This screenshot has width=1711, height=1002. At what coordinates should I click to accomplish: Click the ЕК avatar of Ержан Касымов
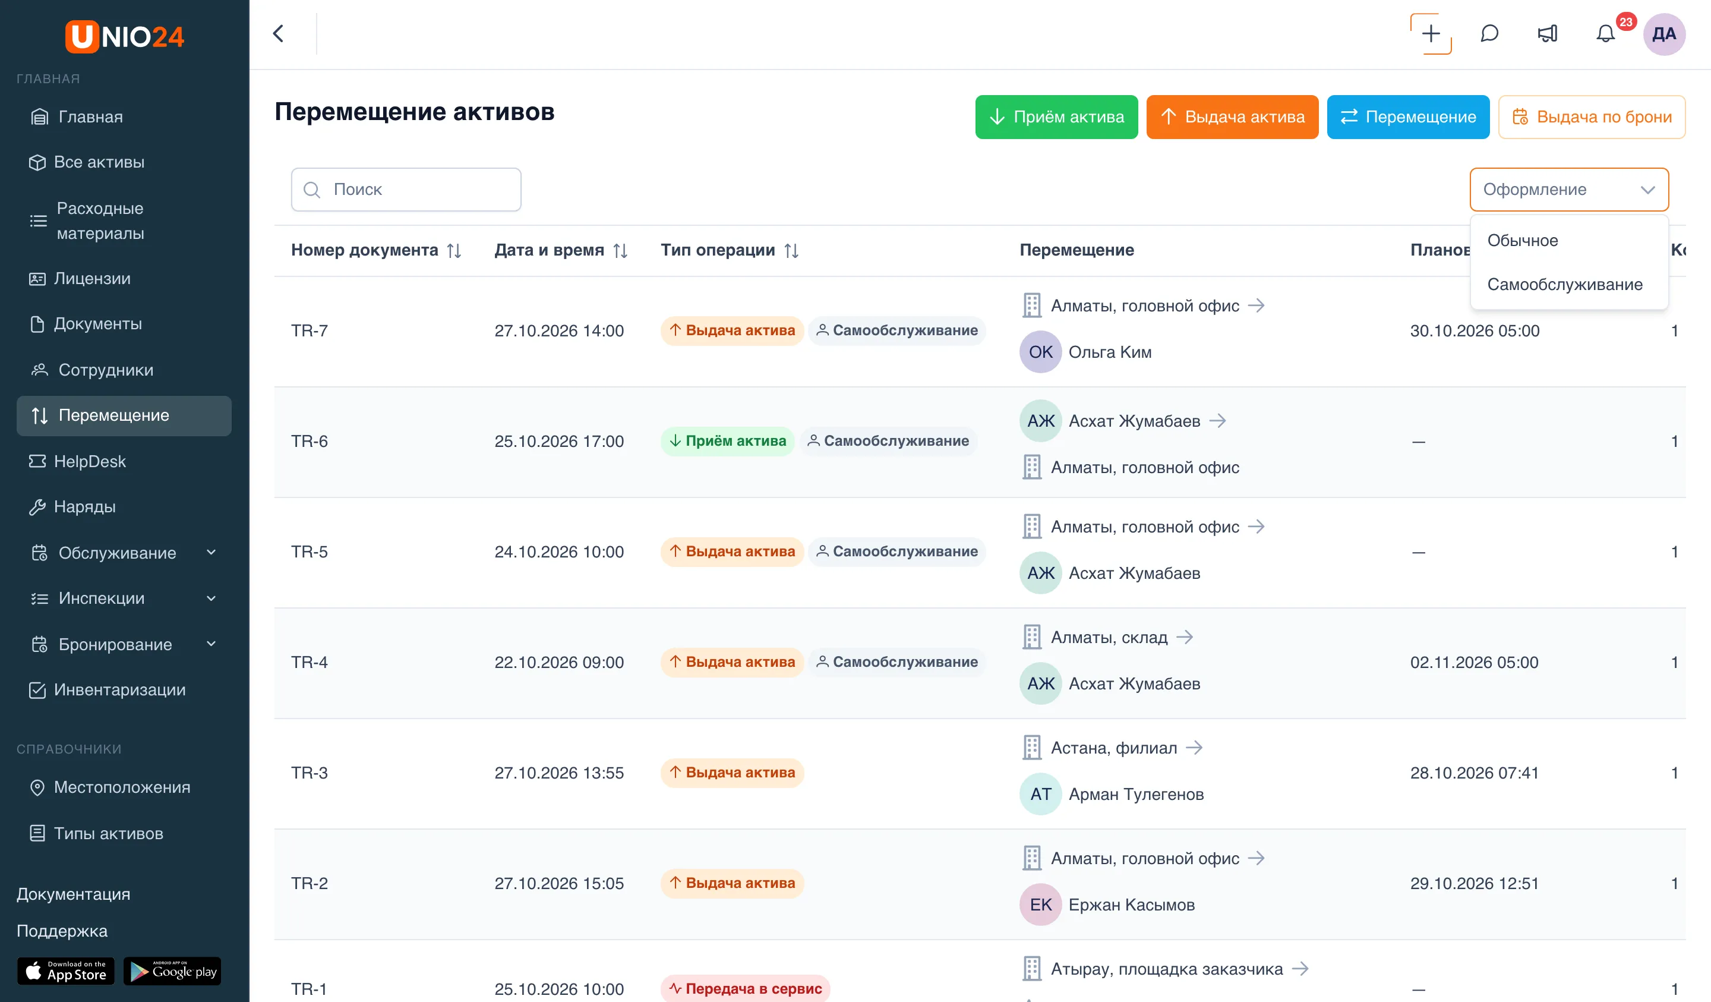(x=1040, y=904)
